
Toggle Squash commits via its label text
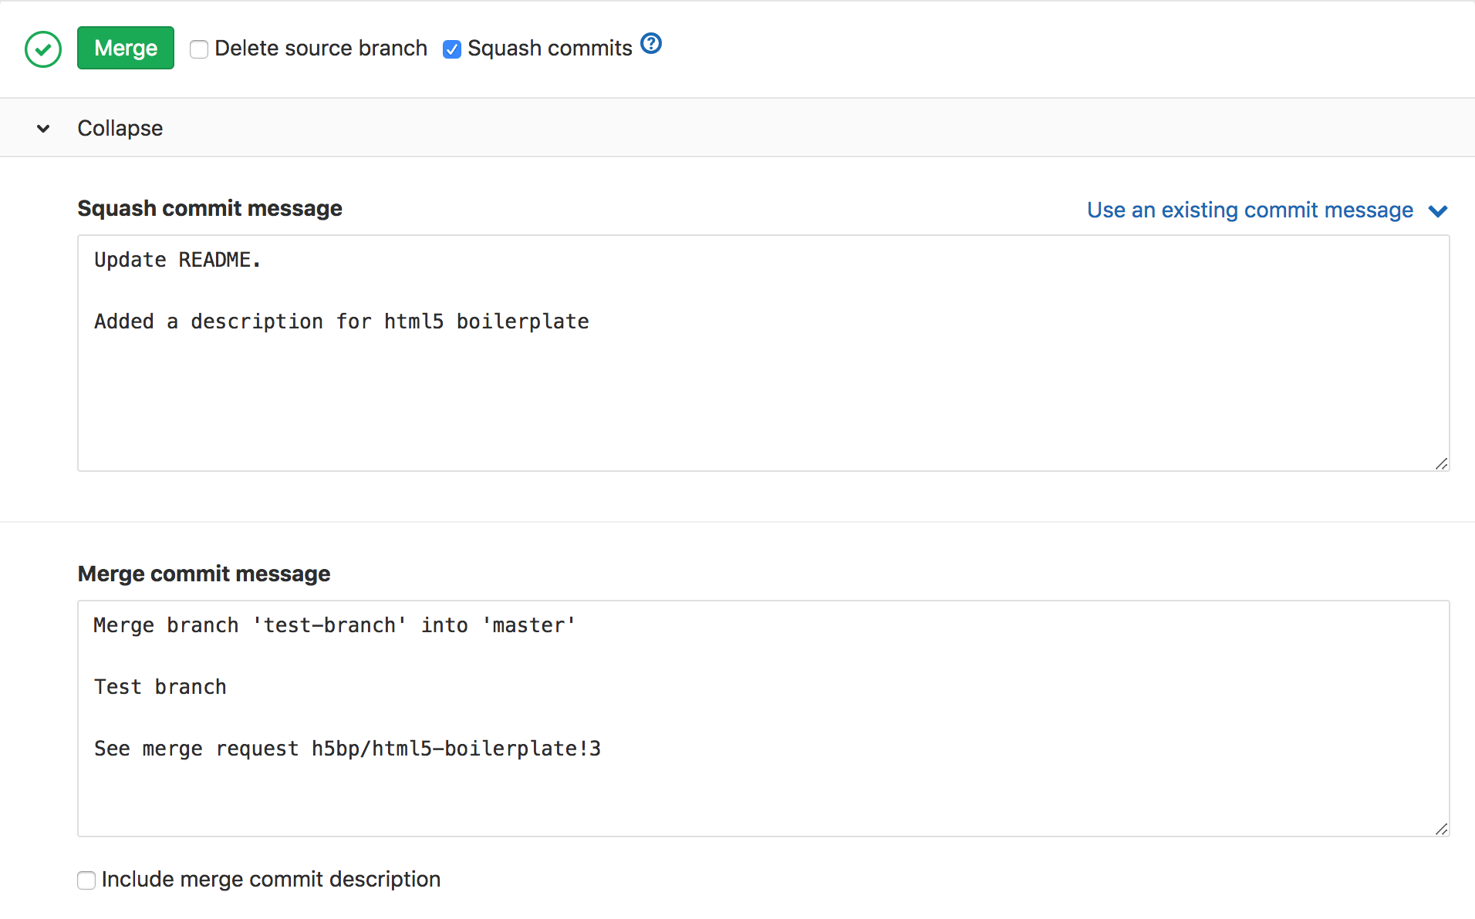548,48
